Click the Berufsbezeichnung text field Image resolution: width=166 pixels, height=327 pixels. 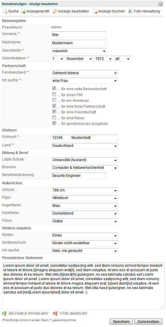79,176
